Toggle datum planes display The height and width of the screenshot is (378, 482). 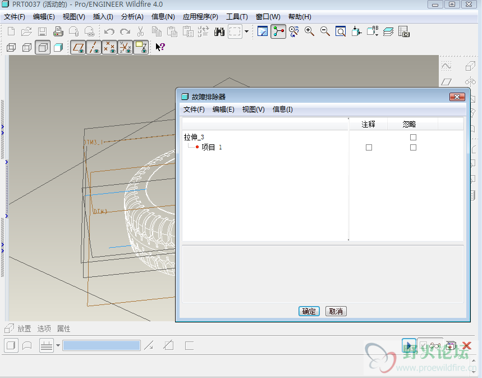click(x=79, y=47)
